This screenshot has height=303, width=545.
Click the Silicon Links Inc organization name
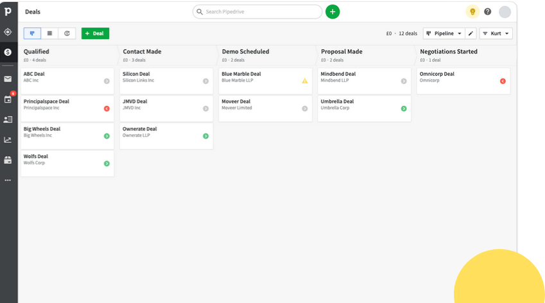138,80
